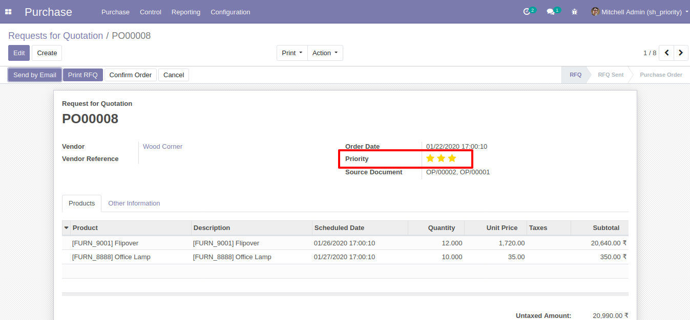Switch to the Other Information tab
Image resolution: width=690 pixels, height=320 pixels.
point(134,203)
